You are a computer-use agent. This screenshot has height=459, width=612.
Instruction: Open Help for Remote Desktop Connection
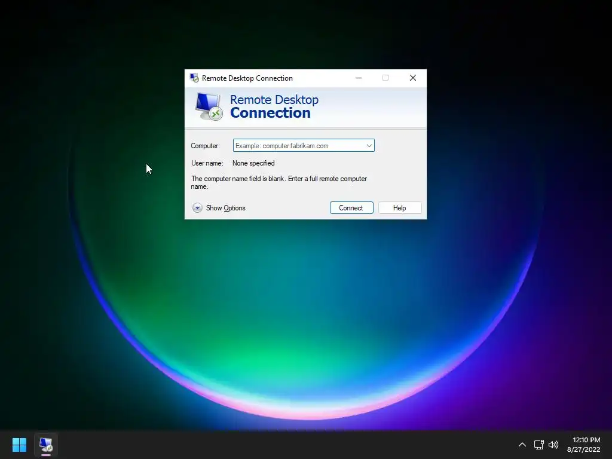(x=400, y=207)
